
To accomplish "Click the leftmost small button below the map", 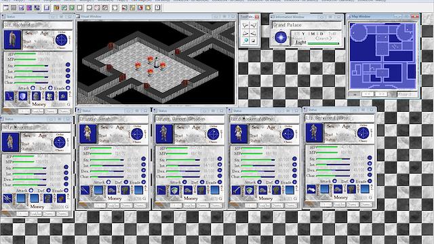I will pyautogui.click(x=355, y=94).
